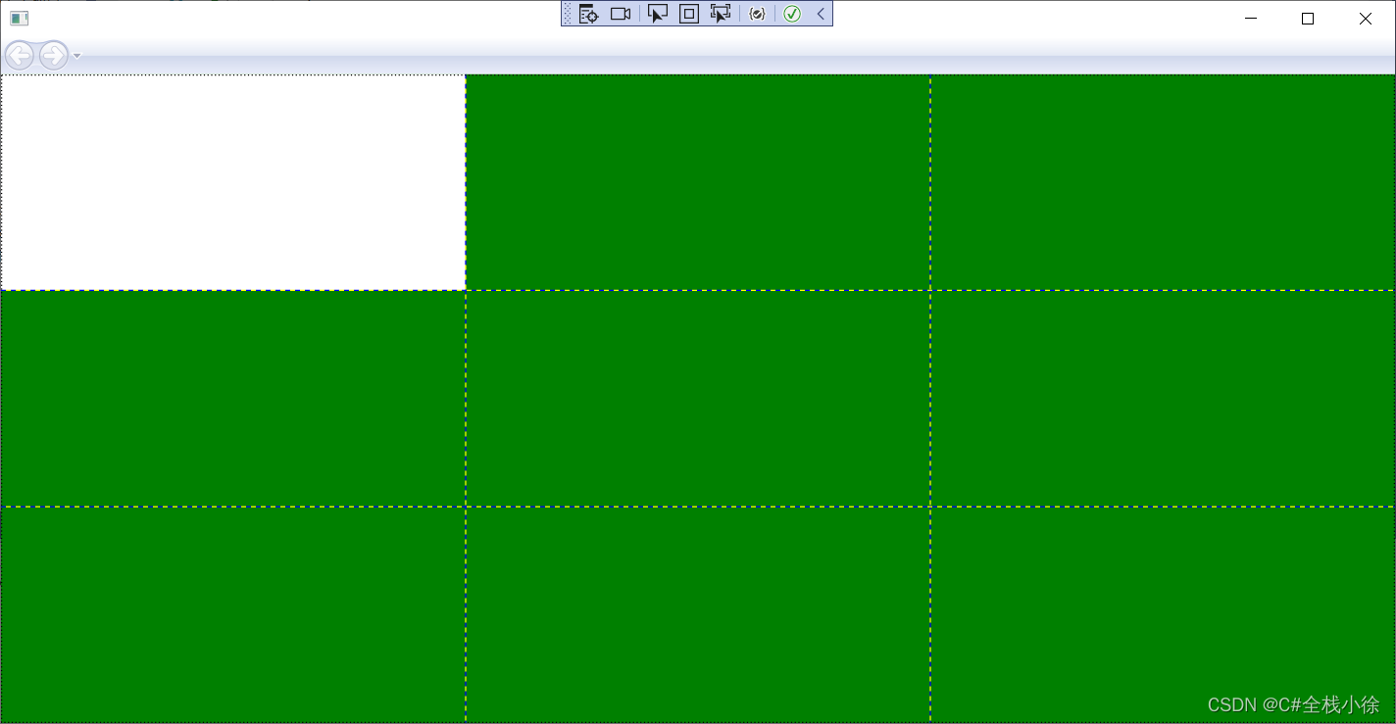
Task: Open the navigation history dropdown arrow
Action: point(77,56)
